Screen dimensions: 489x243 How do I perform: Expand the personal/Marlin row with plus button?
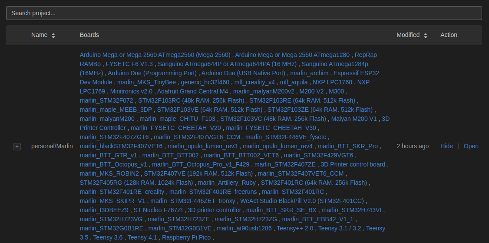pos(17,146)
